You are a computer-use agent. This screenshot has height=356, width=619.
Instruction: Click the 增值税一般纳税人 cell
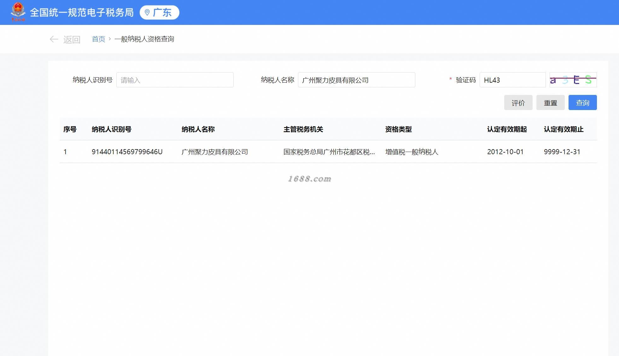(412, 152)
